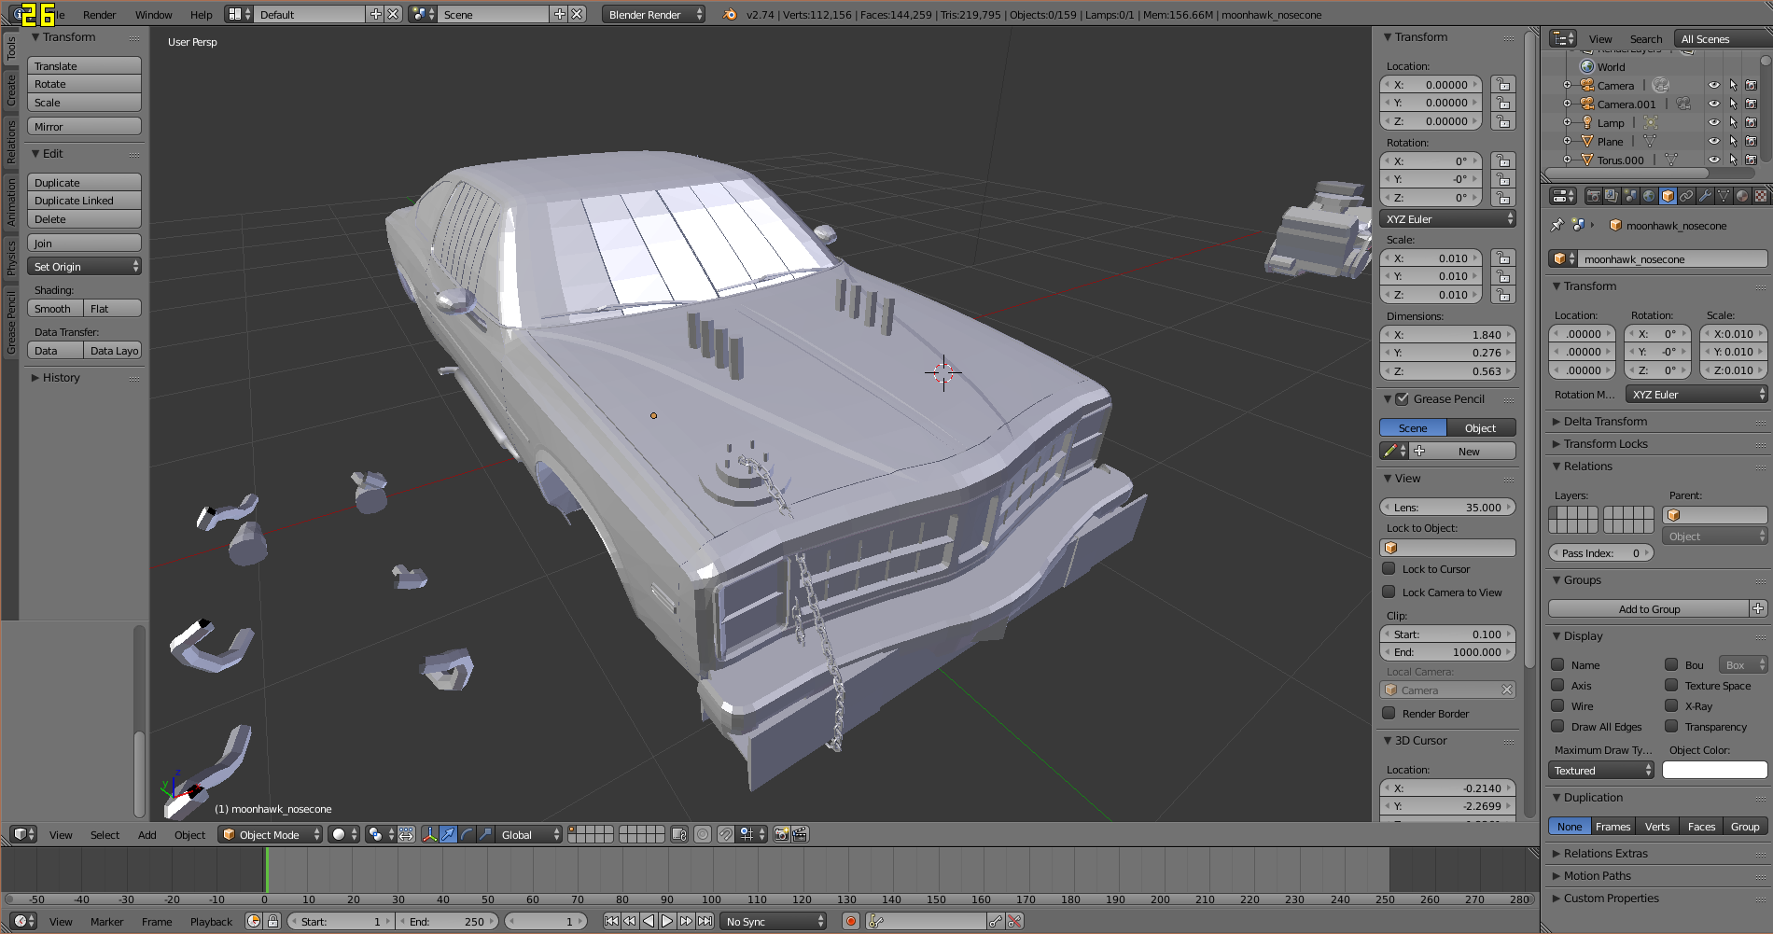
Task: Click the OpenGL render image camera icon
Action: (x=781, y=834)
